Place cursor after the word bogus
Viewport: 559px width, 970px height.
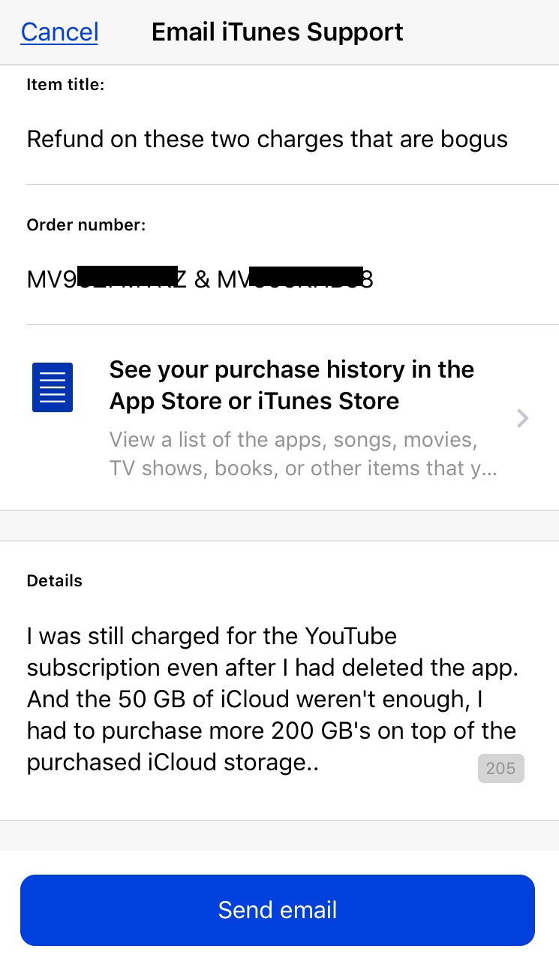[x=509, y=140]
